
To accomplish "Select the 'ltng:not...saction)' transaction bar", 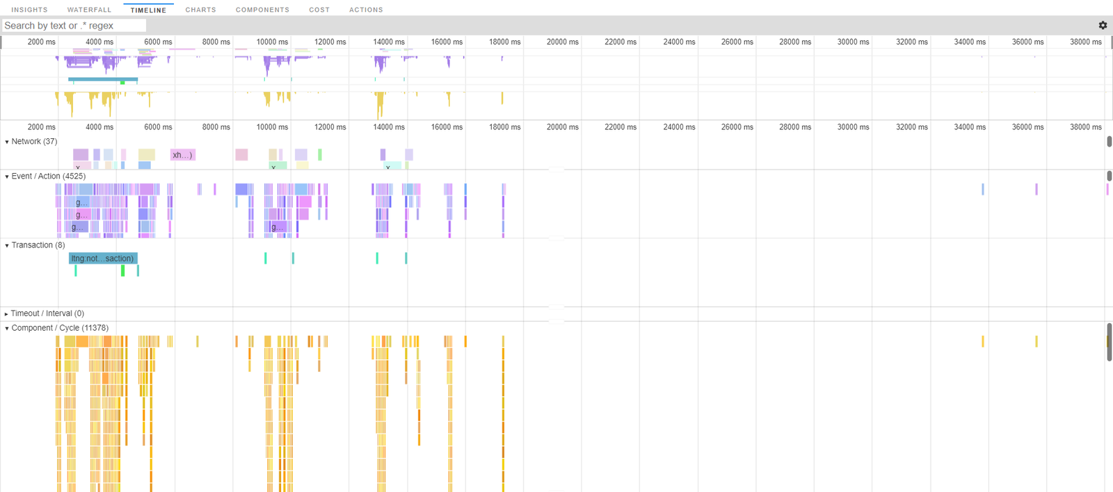I will [103, 259].
